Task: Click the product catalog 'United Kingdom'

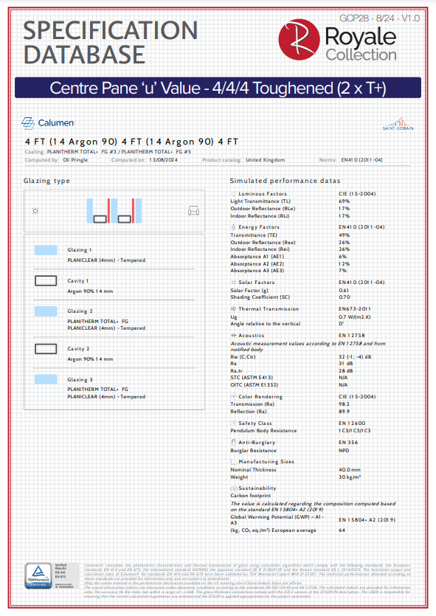Action: click(265, 160)
